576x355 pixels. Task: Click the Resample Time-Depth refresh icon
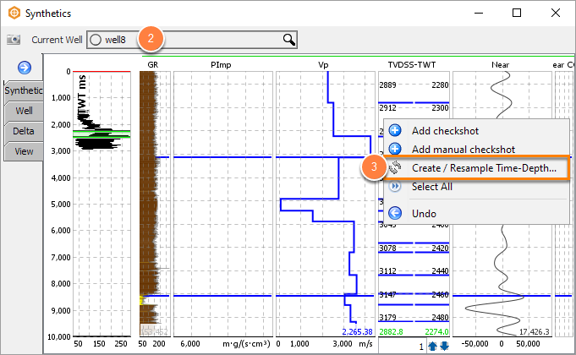pos(395,167)
